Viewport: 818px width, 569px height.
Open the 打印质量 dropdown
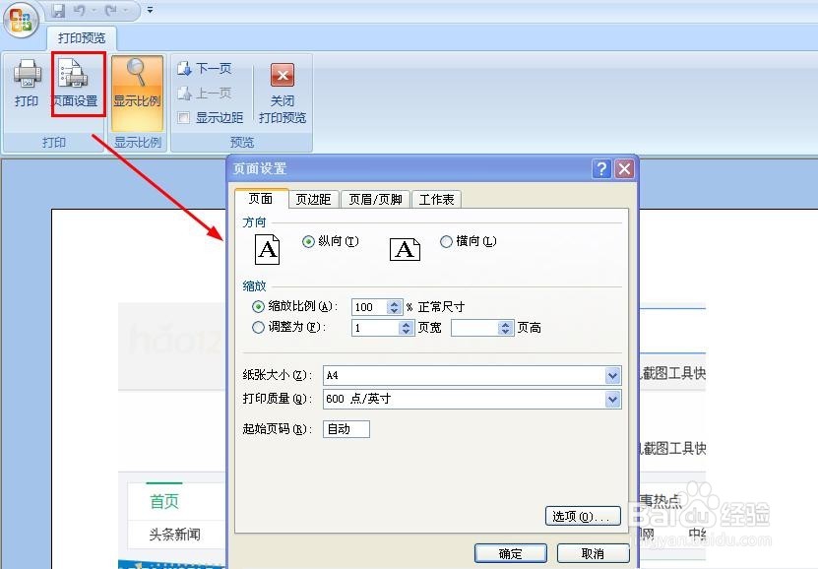point(612,400)
